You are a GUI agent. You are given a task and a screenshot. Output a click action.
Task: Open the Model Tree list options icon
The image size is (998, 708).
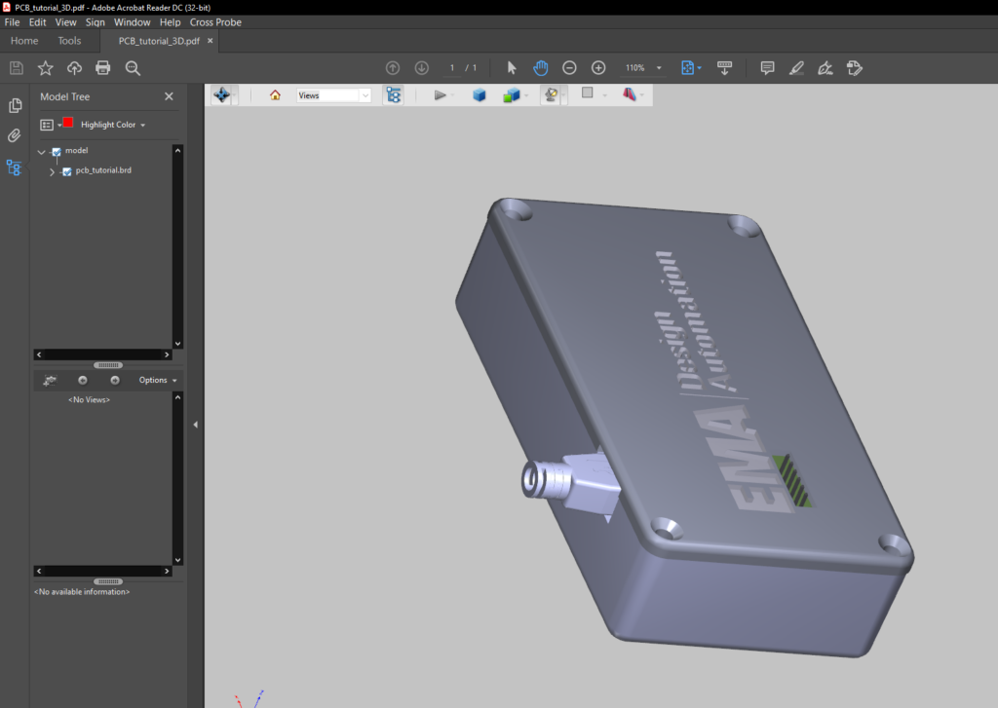49,125
